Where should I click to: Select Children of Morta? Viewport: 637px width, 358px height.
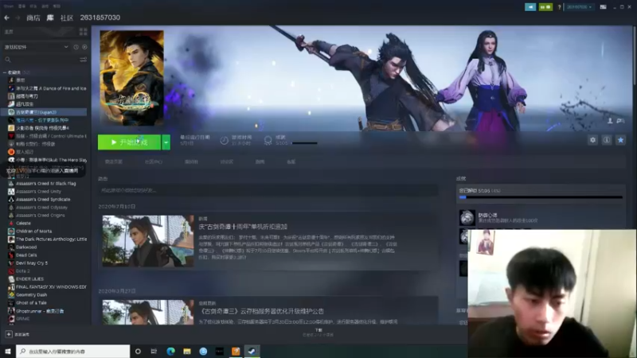pyautogui.click(x=33, y=232)
